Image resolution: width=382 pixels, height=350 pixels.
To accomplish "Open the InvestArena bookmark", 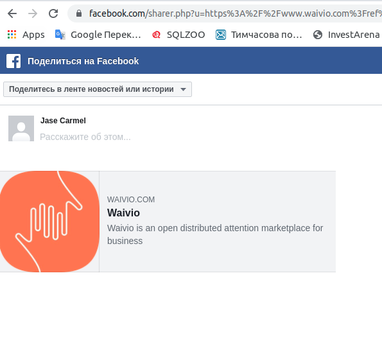I will coord(354,35).
